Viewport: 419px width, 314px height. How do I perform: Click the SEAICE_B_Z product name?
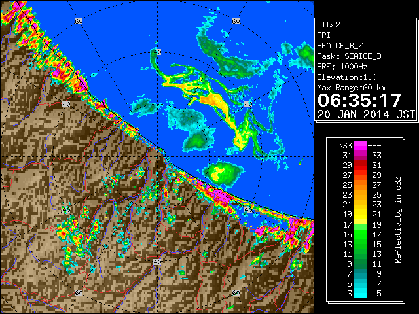[x=340, y=46]
